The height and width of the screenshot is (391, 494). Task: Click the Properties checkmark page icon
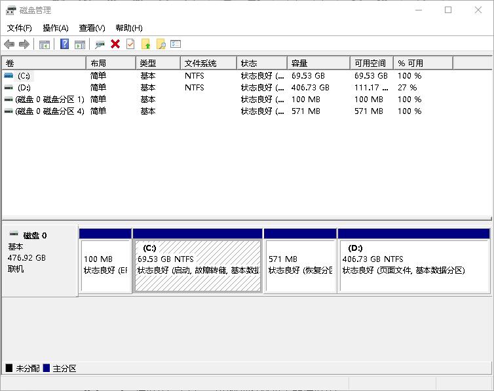(x=130, y=44)
